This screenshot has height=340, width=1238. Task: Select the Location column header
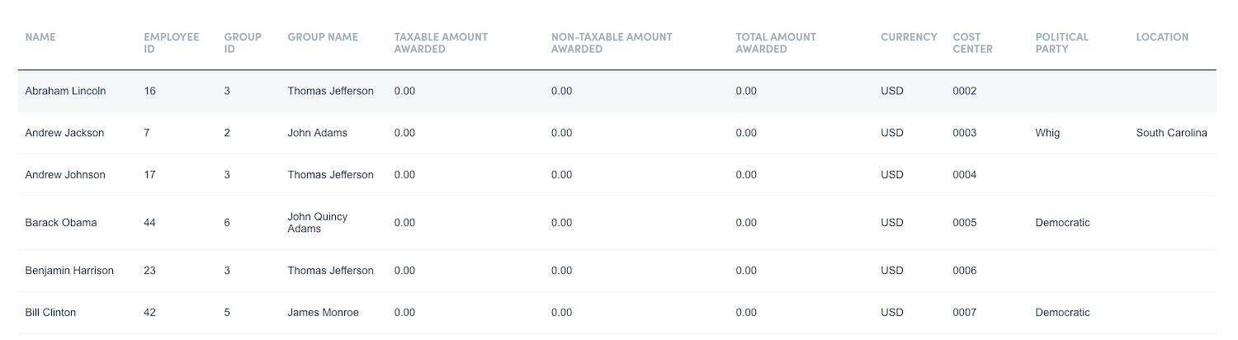coord(1162,37)
